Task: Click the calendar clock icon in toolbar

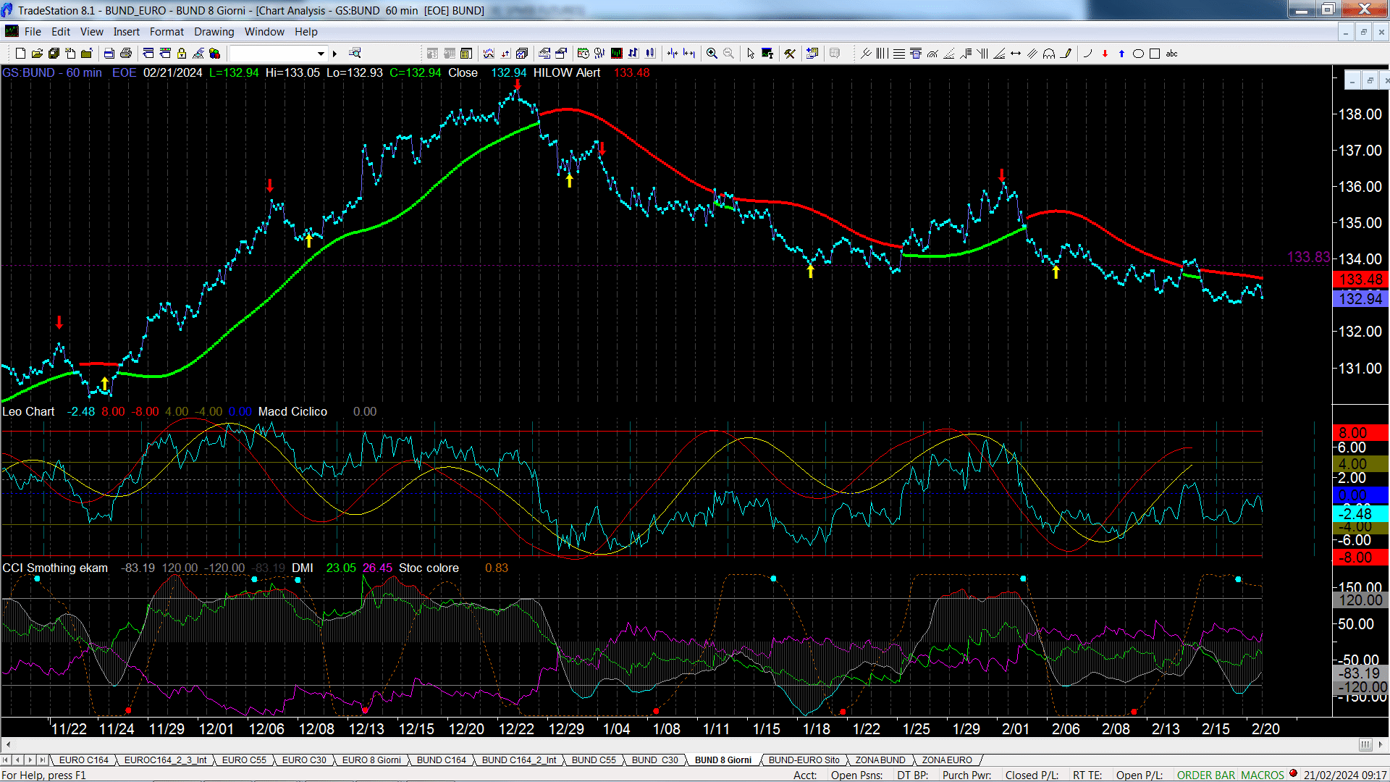Action: tap(584, 54)
